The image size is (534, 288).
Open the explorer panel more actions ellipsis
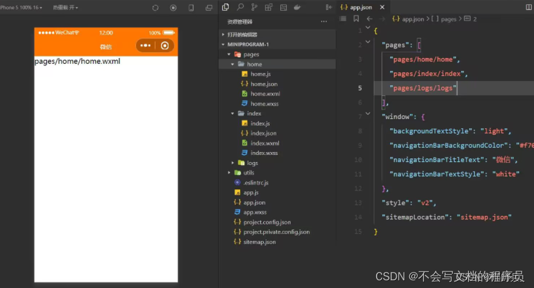point(324,21)
